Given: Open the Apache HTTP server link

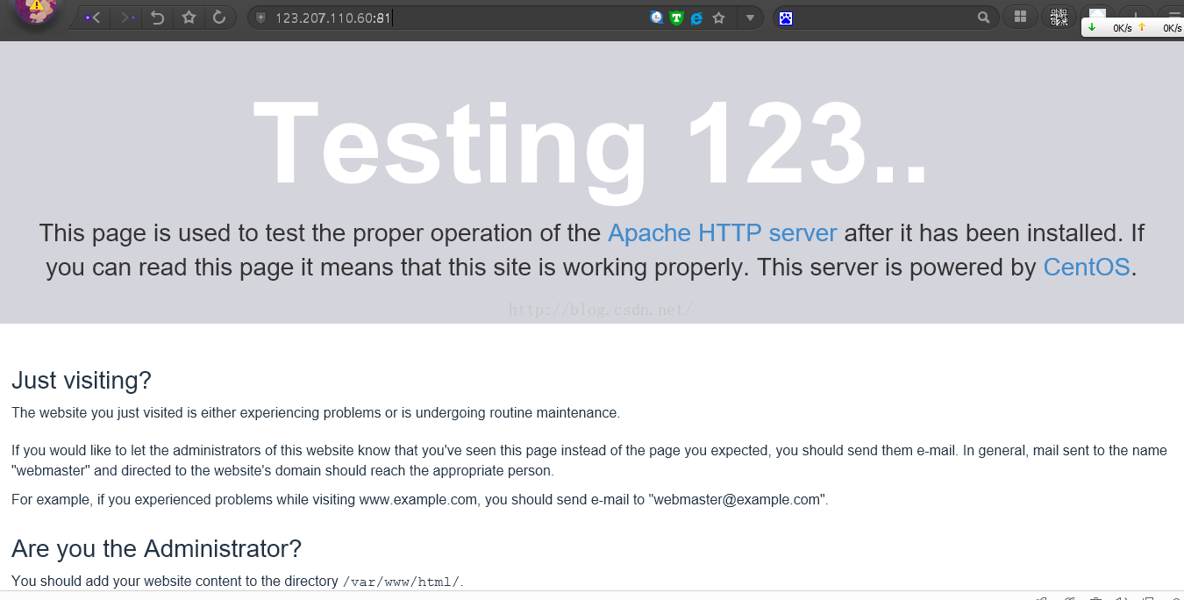Looking at the screenshot, I should 722,233.
